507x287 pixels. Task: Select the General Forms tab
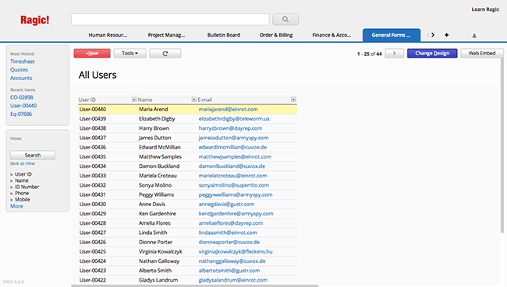pos(392,35)
